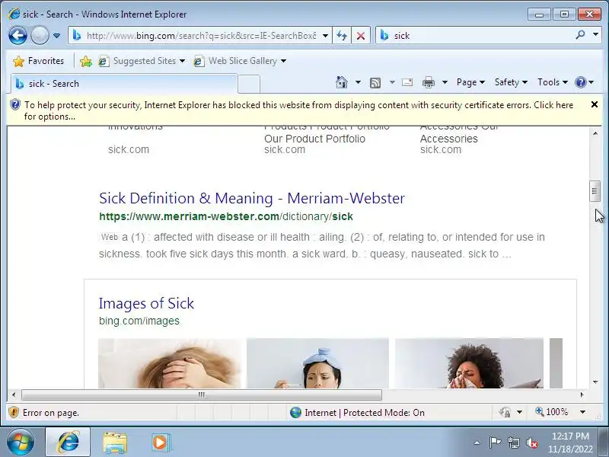Click the status bar privacy lock icon

pos(505,412)
